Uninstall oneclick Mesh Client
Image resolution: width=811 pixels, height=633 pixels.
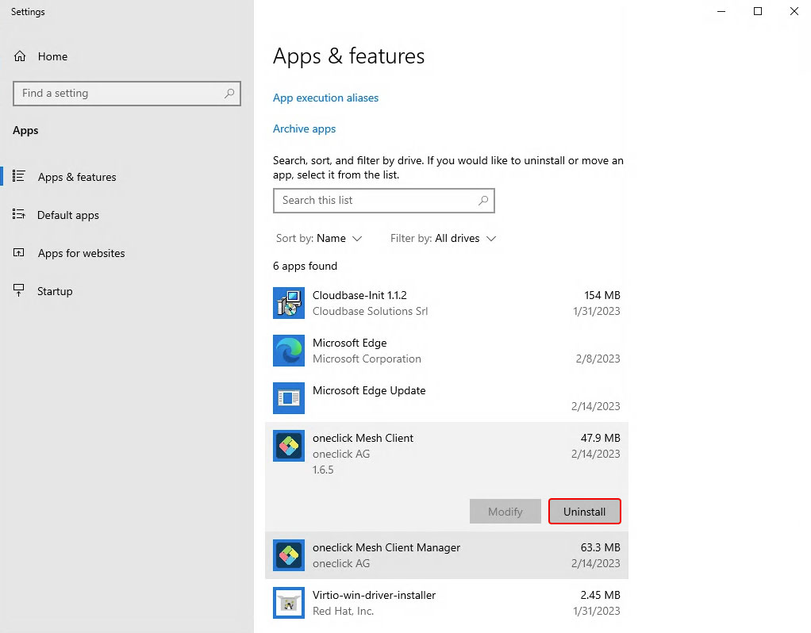(x=584, y=512)
